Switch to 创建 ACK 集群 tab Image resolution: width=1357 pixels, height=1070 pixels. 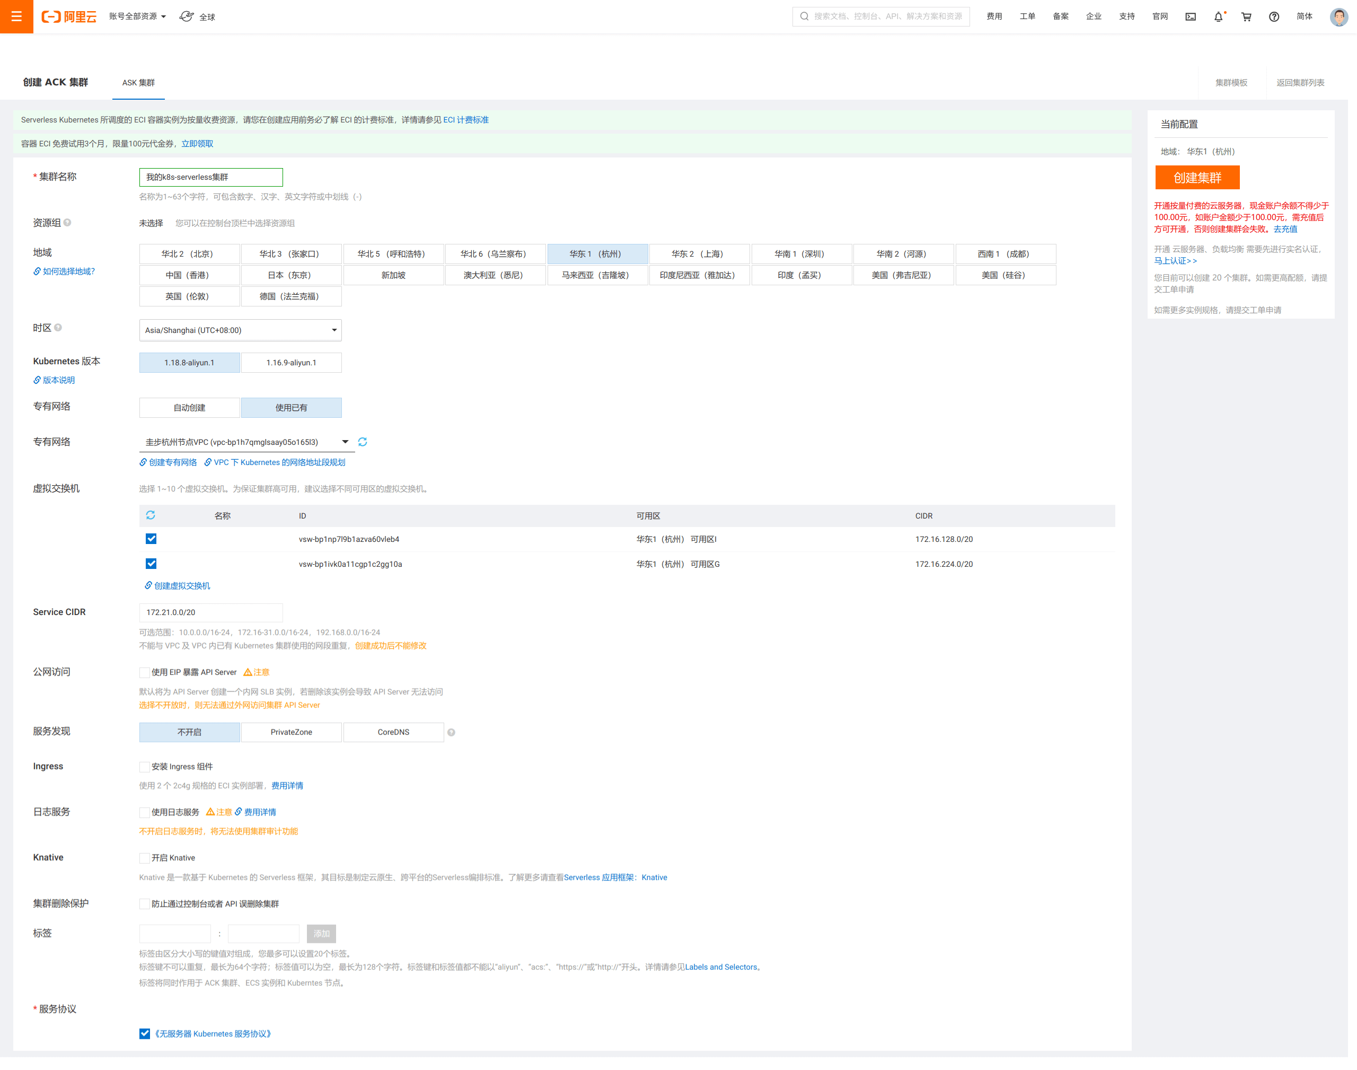[56, 82]
